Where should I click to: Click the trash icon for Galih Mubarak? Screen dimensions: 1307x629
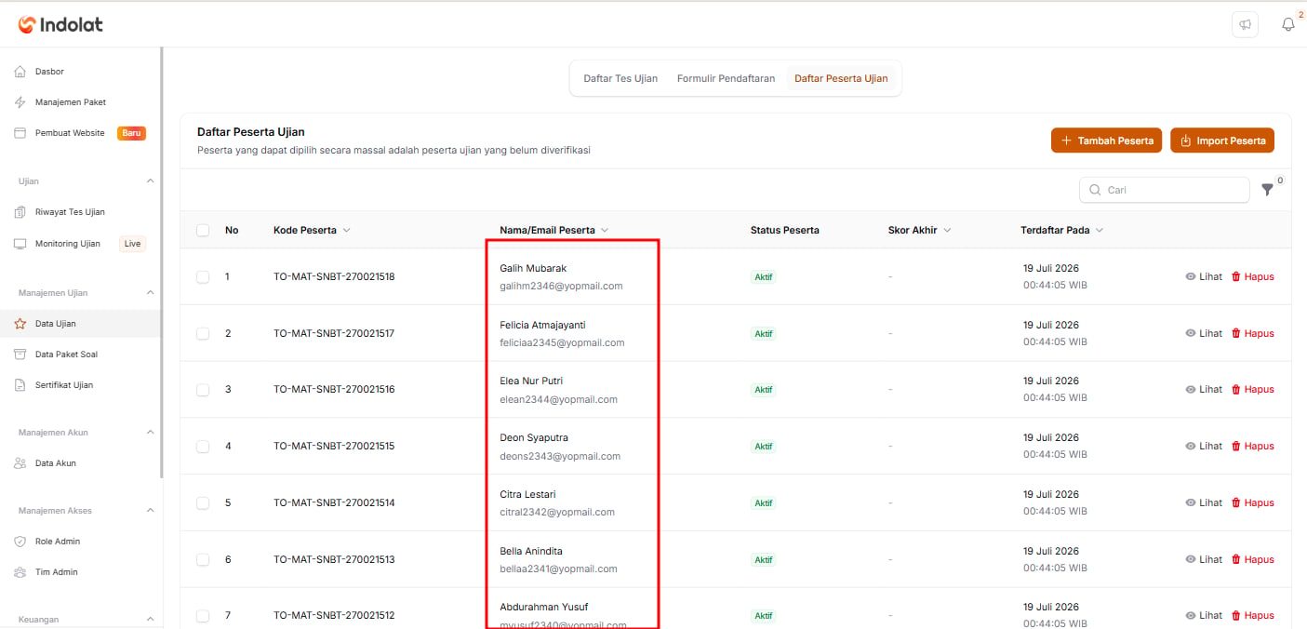(1236, 277)
